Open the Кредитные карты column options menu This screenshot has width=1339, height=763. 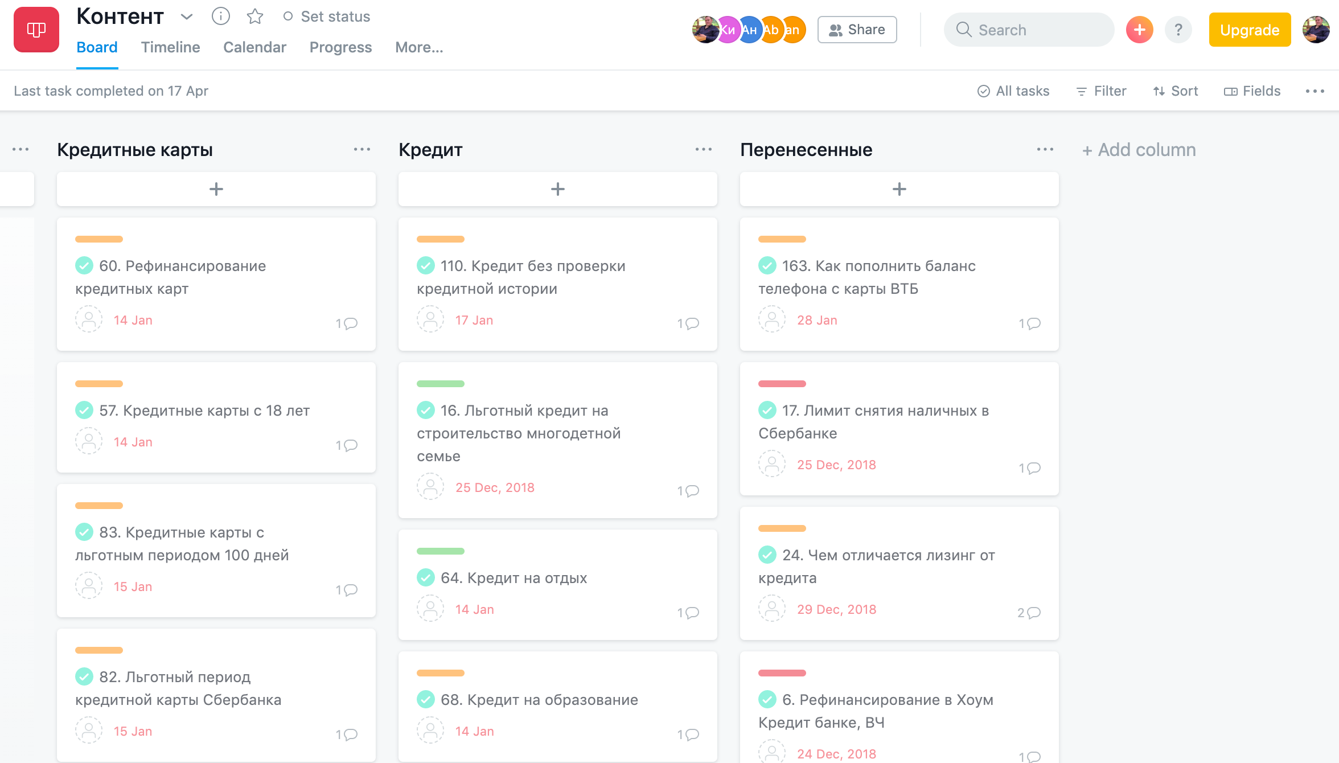362,150
